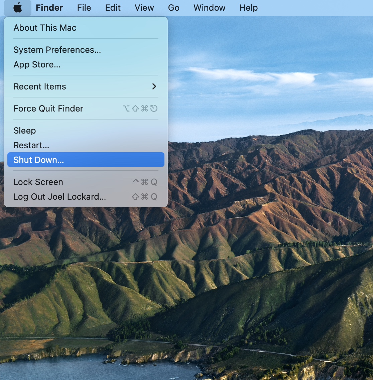Viewport: 373px width, 380px height.
Task: Put the Mac to Sleep
Action: pos(86,131)
